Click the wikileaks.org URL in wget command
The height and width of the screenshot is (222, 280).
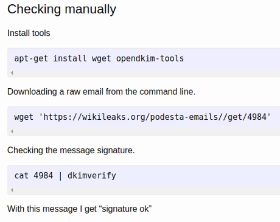pos(155,117)
